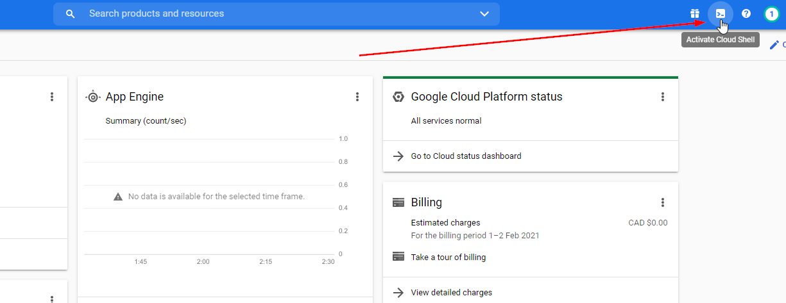
Task: Go to Cloud status dashboard
Action: point(466,156)
